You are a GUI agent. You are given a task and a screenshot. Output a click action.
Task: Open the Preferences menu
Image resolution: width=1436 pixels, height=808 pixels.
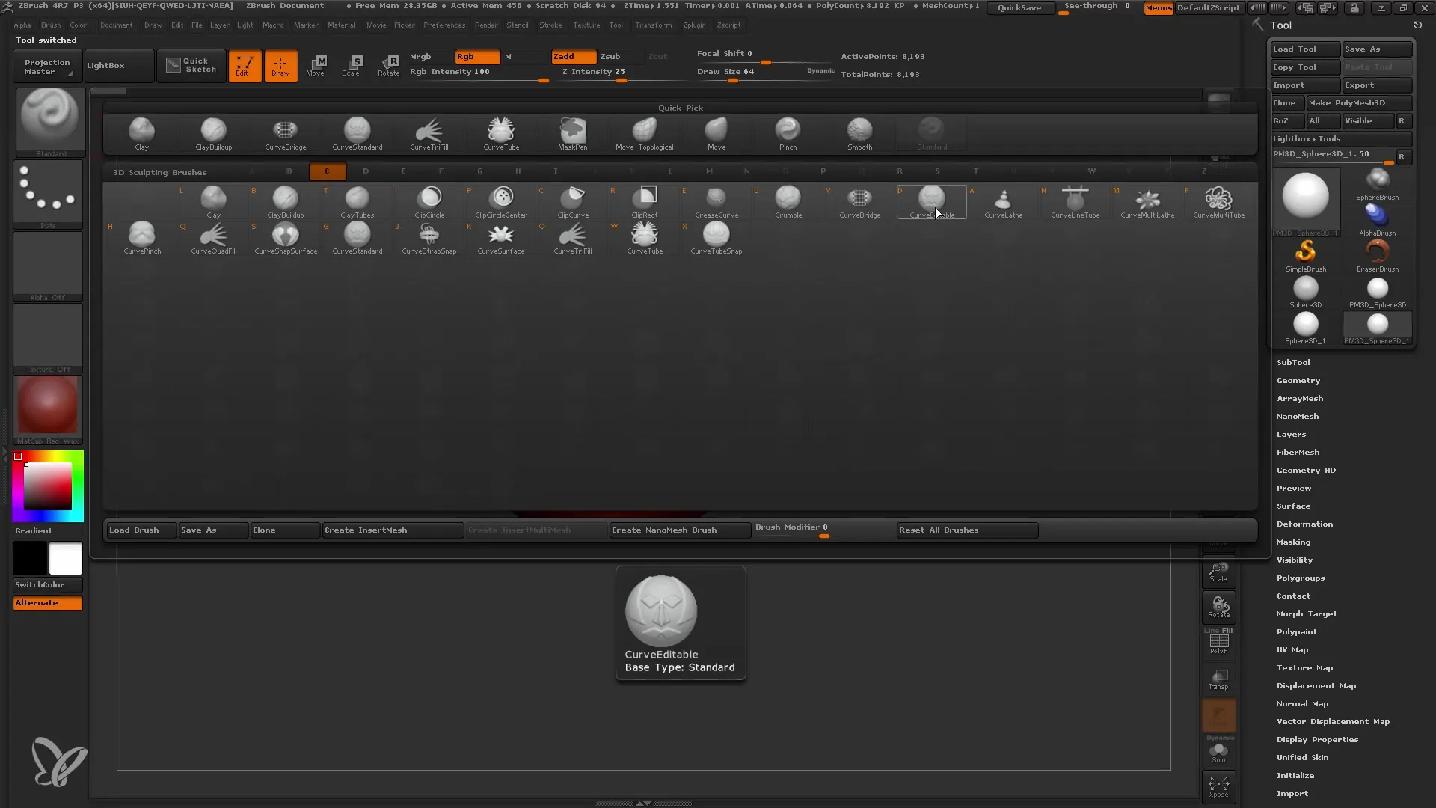(444, 25)
